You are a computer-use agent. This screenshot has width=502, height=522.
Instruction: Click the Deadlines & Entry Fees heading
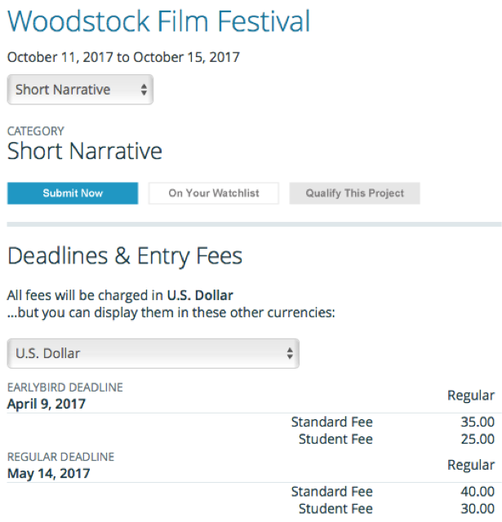(125, 256)
